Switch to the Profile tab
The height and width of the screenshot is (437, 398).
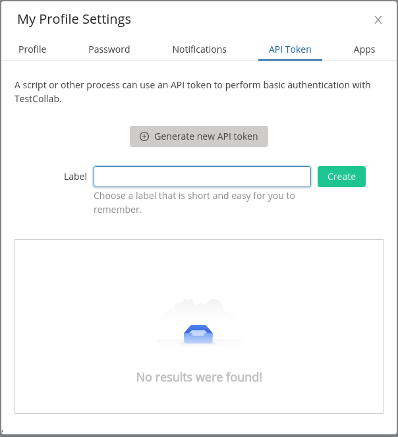coord(32,49)
